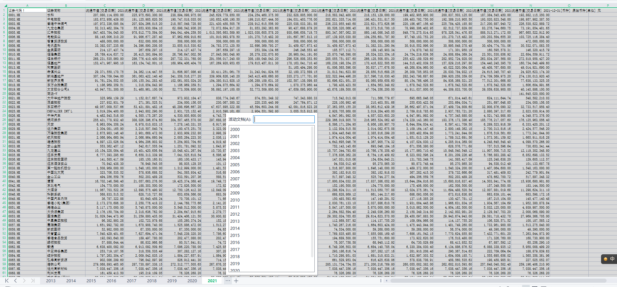Select 2004 in the sheet list popup

pyautogui.click(x=235, y=158)
